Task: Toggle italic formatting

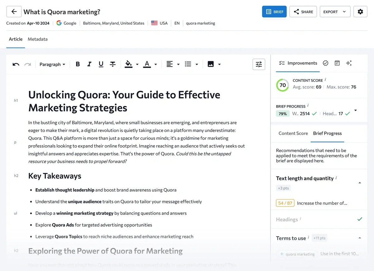Action: [x=89, y=64]
